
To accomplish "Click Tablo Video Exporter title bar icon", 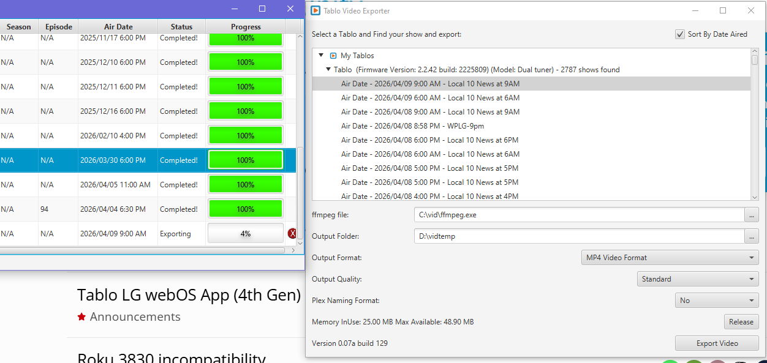I will 315,10.
